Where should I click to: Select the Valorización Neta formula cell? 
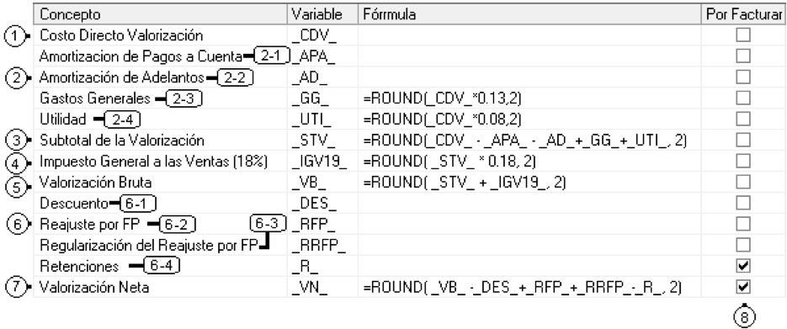529,288
